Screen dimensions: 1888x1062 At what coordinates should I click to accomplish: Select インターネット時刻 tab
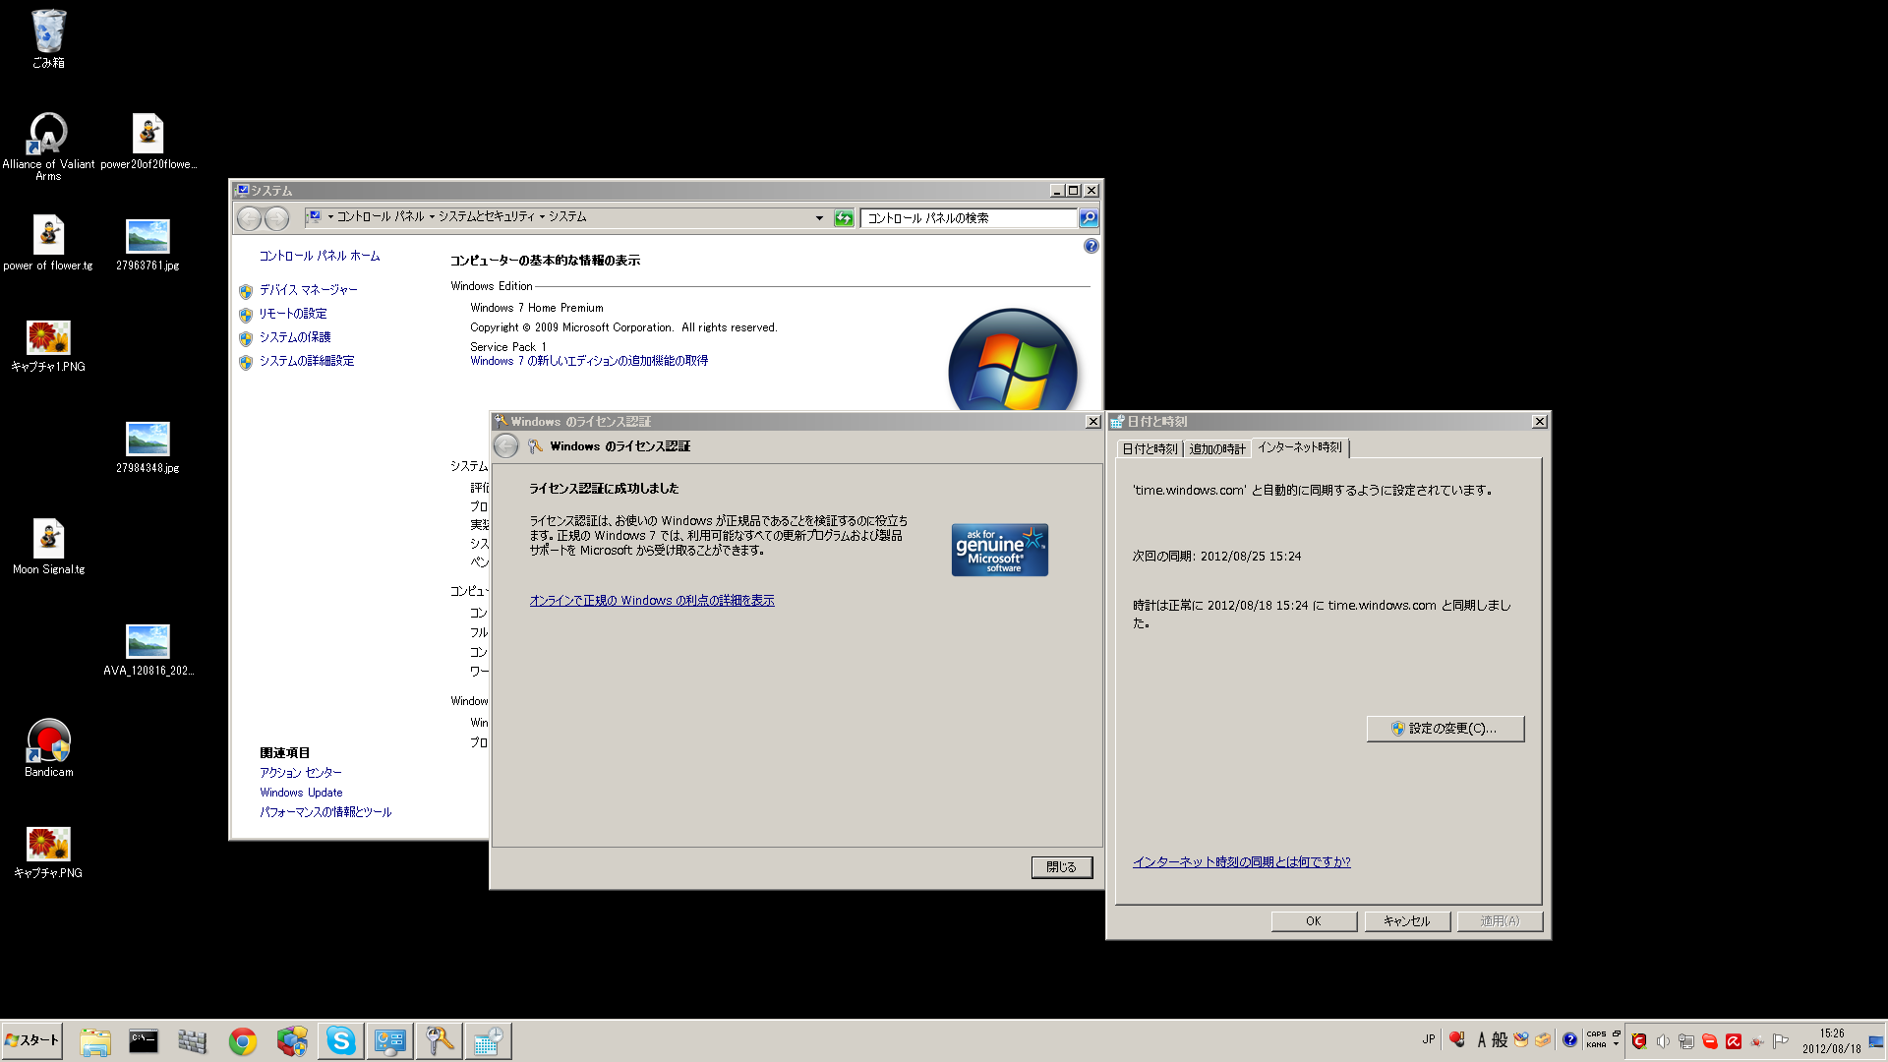[x=1299, y=447]
